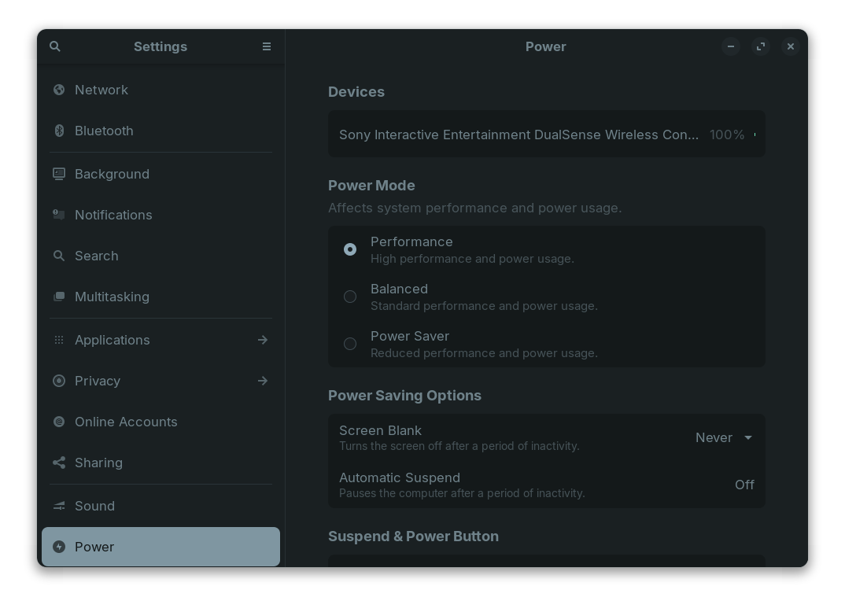845x612 pixels.
Task: Click the Online Accounts at-sign icon
Action: pyautogui.click(x=59, y=422)
